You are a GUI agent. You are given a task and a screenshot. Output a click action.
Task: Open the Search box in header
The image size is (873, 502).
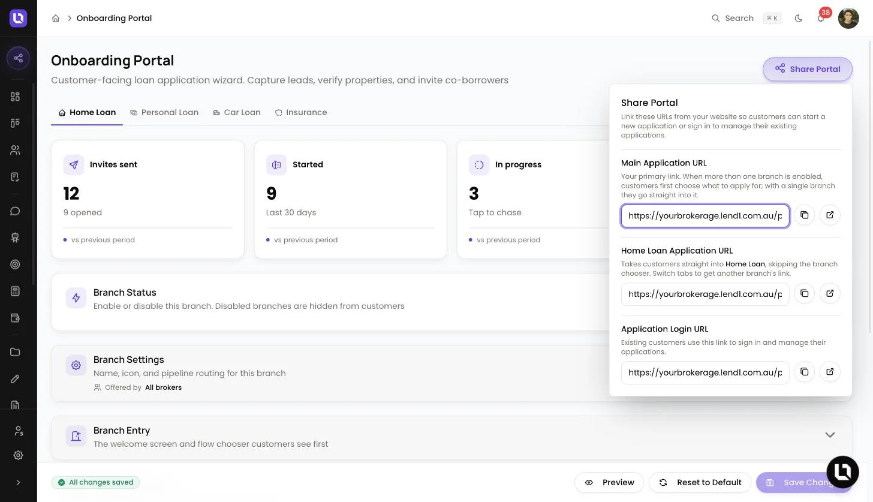point(745,19)
